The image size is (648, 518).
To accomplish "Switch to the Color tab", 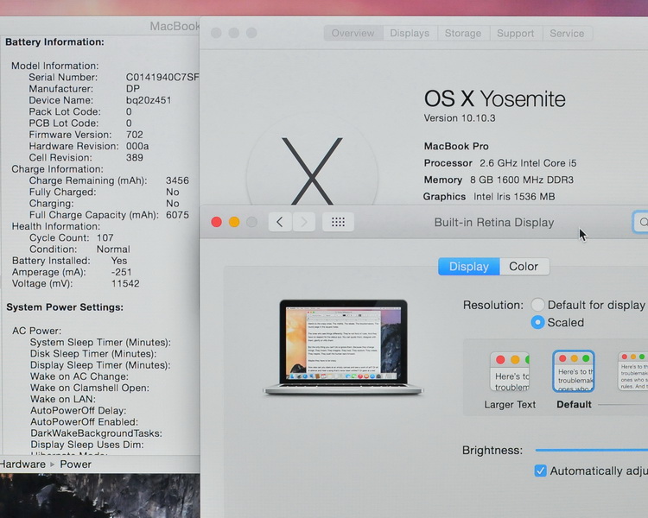I will [524, 267].
